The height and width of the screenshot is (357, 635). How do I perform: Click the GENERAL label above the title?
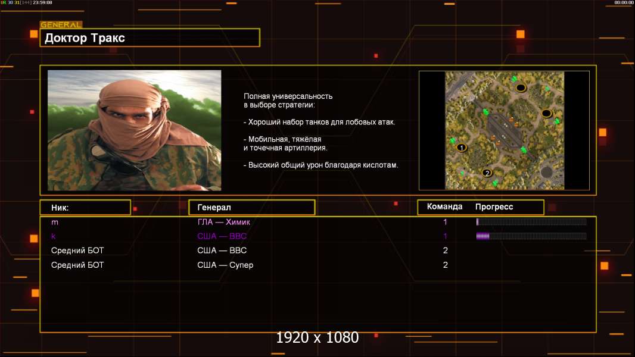pyautogui.click(x=61, y=25)
